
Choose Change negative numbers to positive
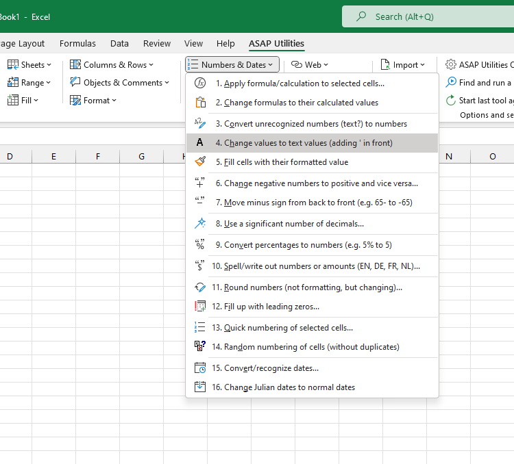tap(312, 183)
